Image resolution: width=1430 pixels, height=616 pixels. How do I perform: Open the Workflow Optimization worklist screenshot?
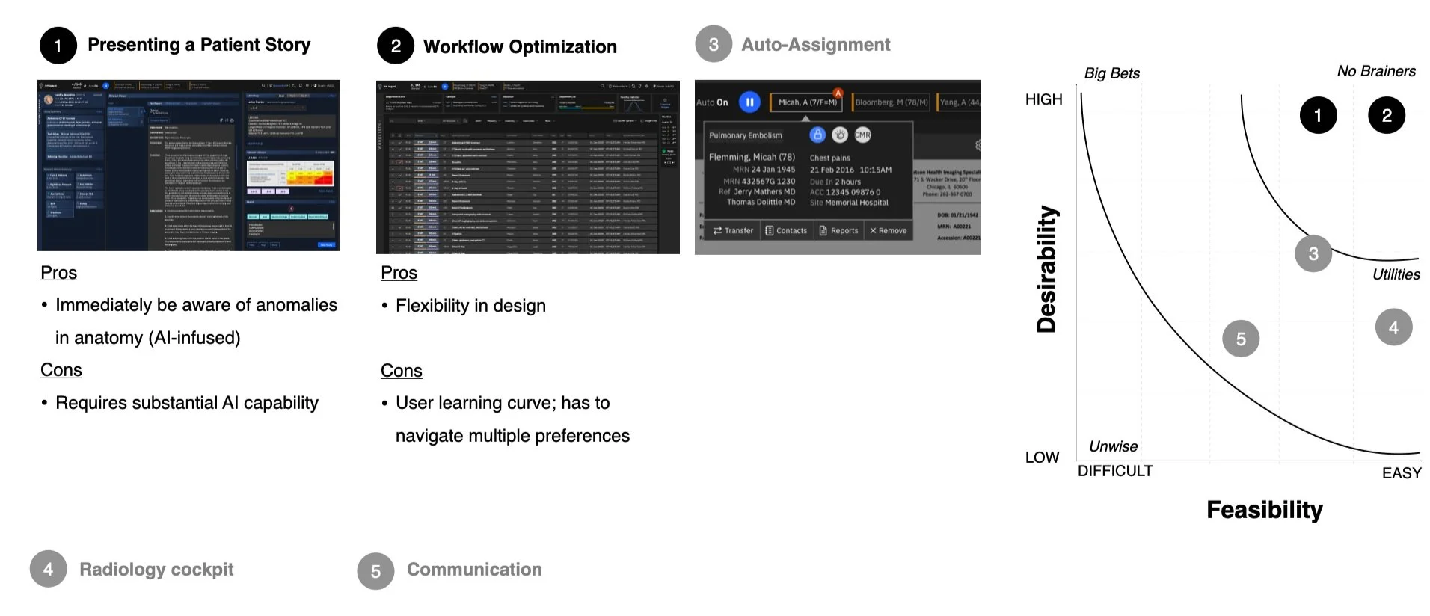(528, 167)
